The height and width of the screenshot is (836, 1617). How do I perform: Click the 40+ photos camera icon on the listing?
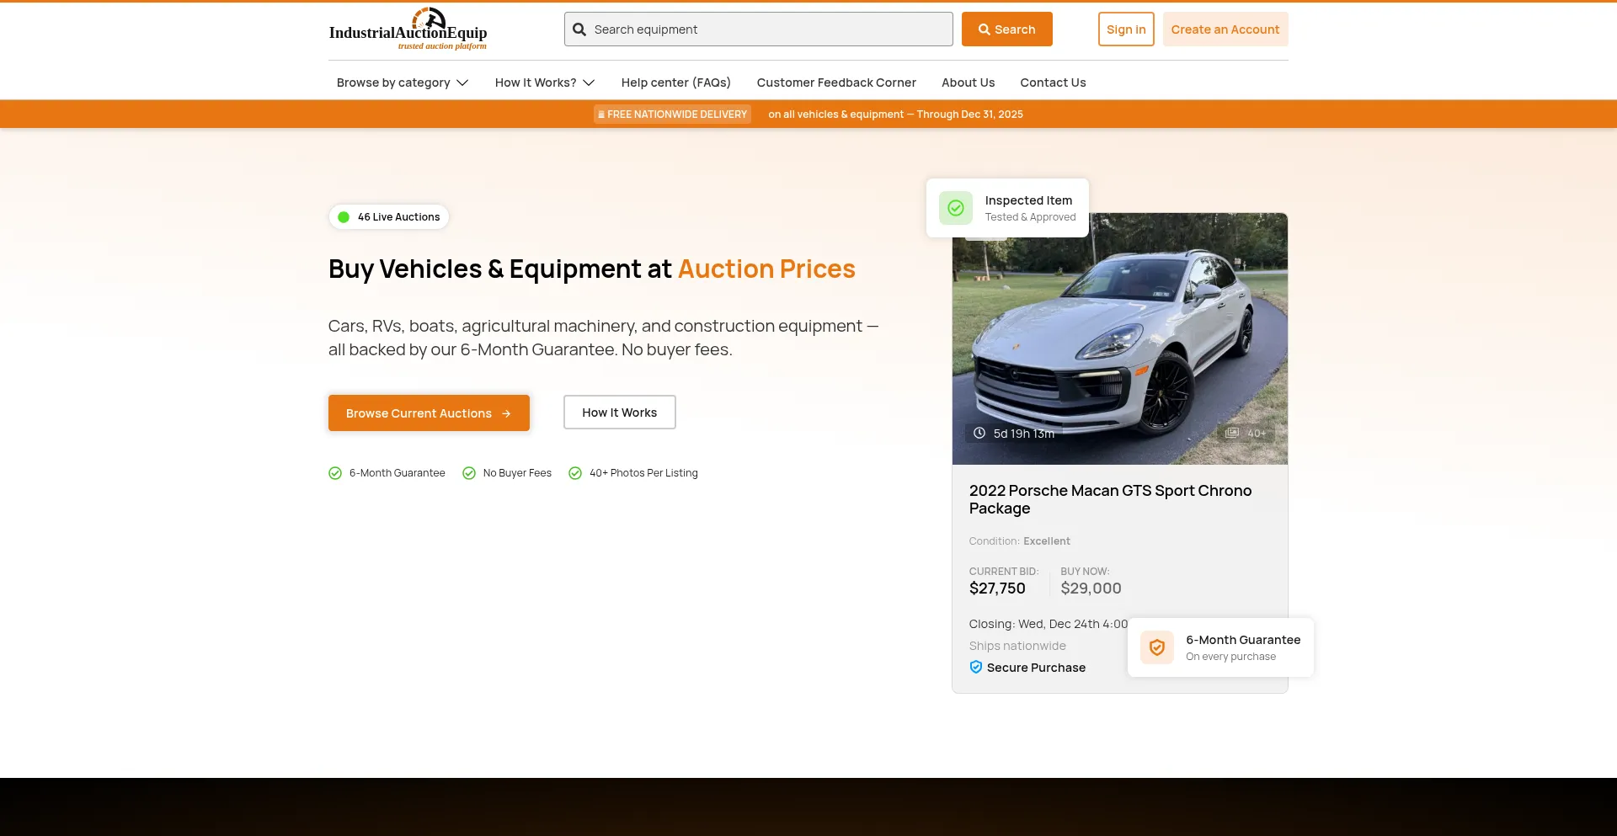pyautogui.click(x=1232, y=432)
